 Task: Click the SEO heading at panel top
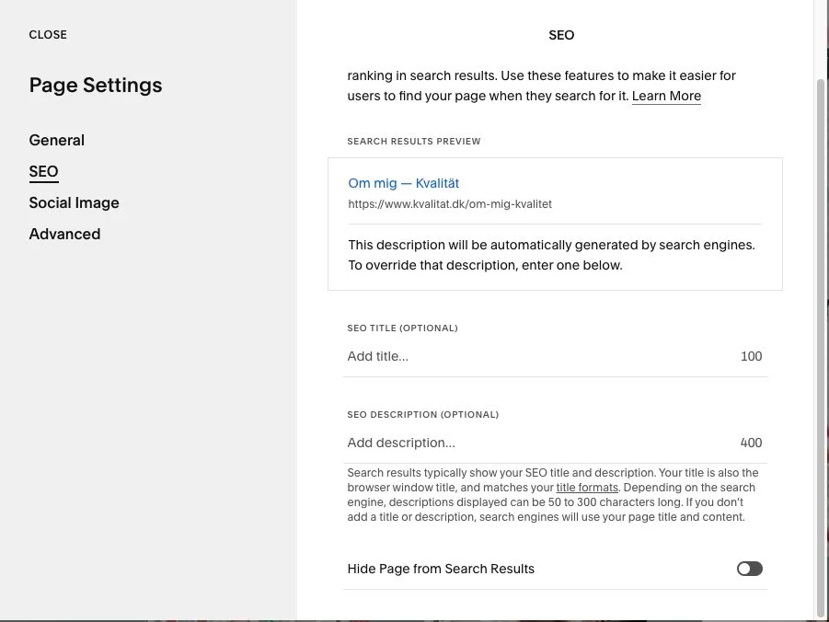pyautogui.click(x=561, y=35)
